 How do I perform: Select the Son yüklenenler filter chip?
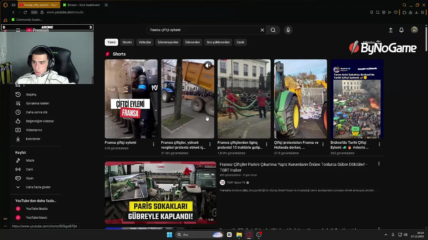(218, 42)
